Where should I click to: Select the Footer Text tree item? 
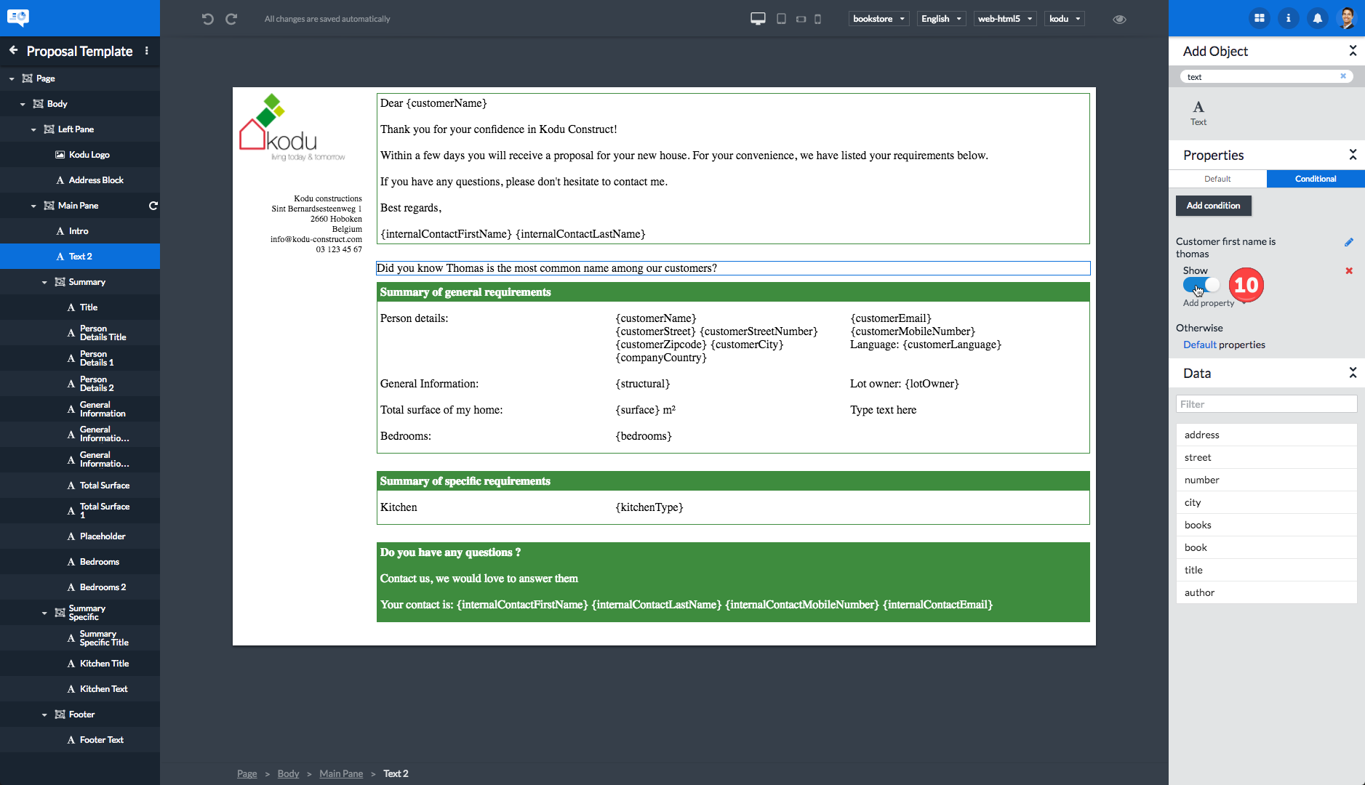(x=80, y=740)
